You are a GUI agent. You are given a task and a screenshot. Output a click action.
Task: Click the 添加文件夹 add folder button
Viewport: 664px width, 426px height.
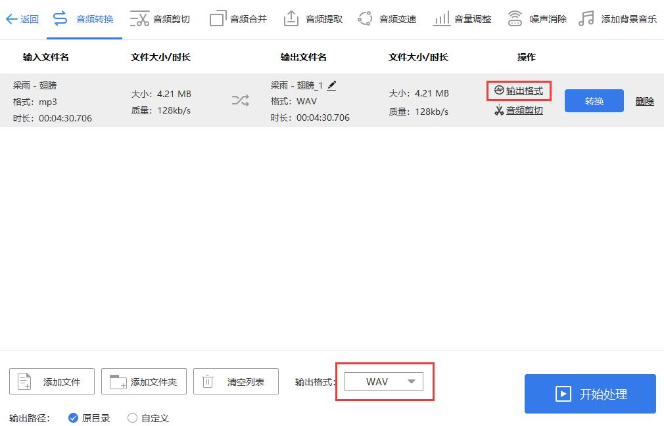[143, 381]
